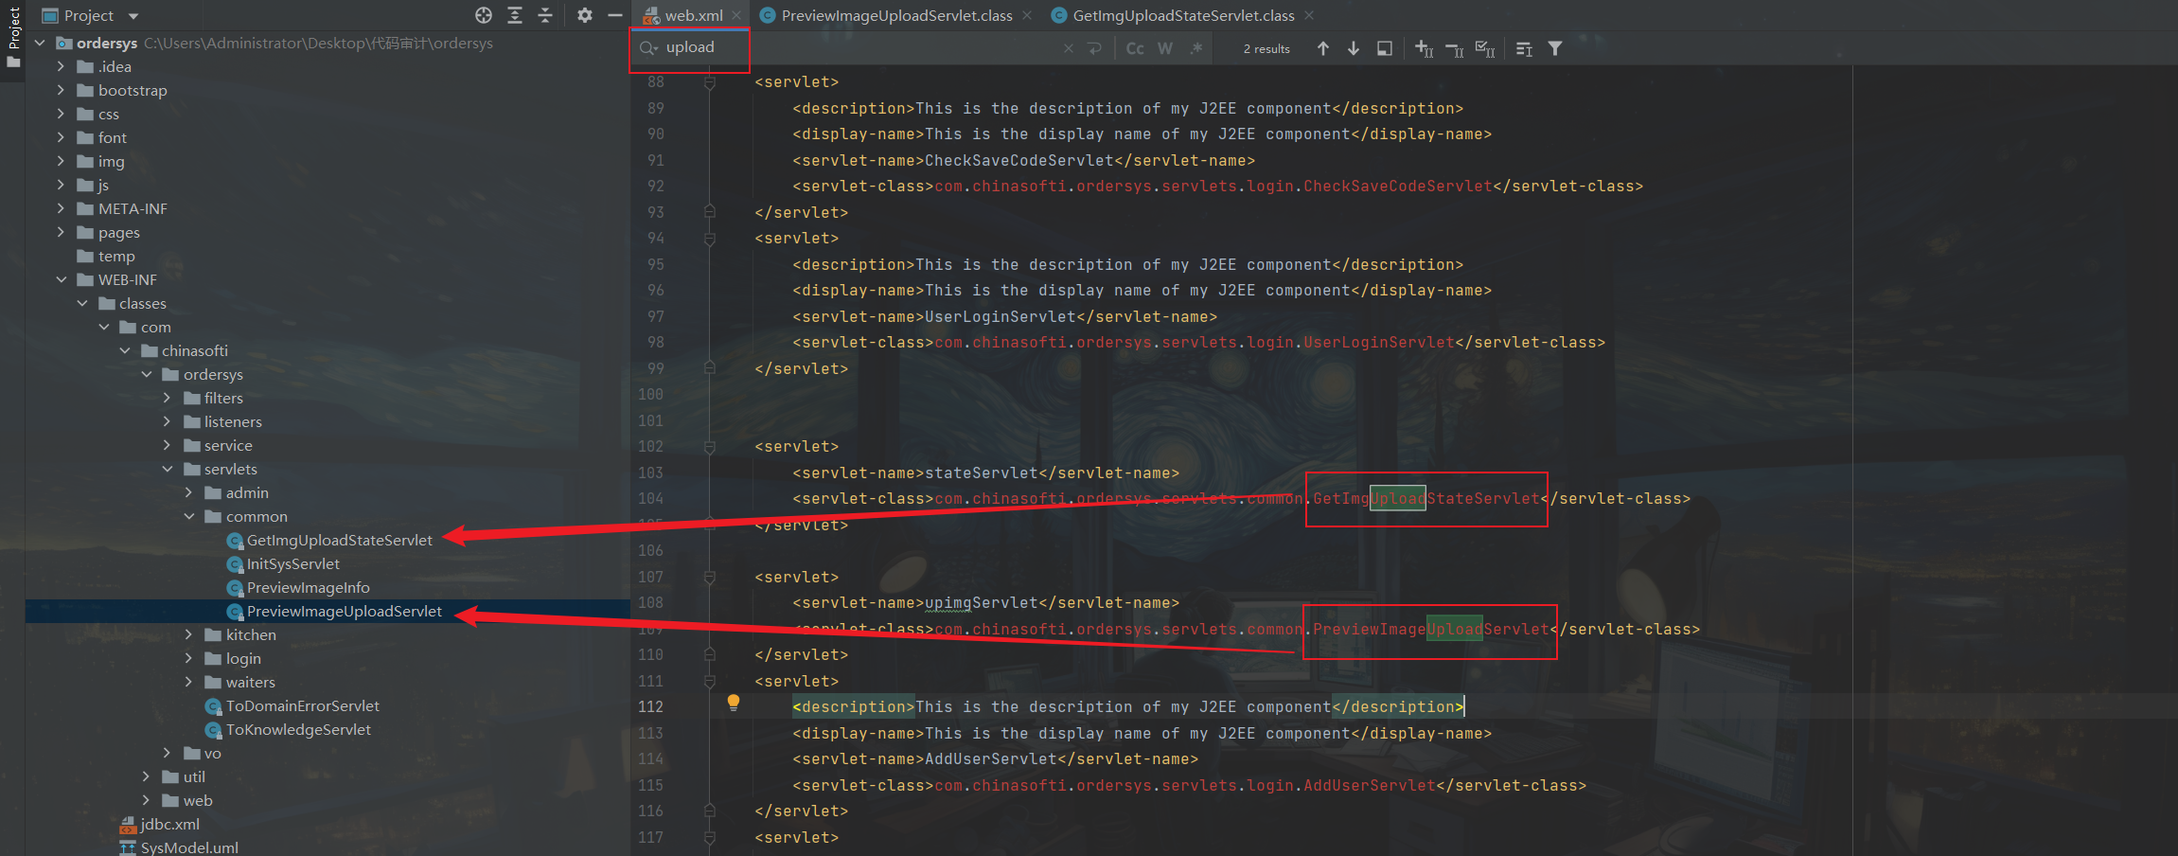The height and width of the screenshot is (856, 2178).
Task: Open the search filter options
Action: point(1555,48)
